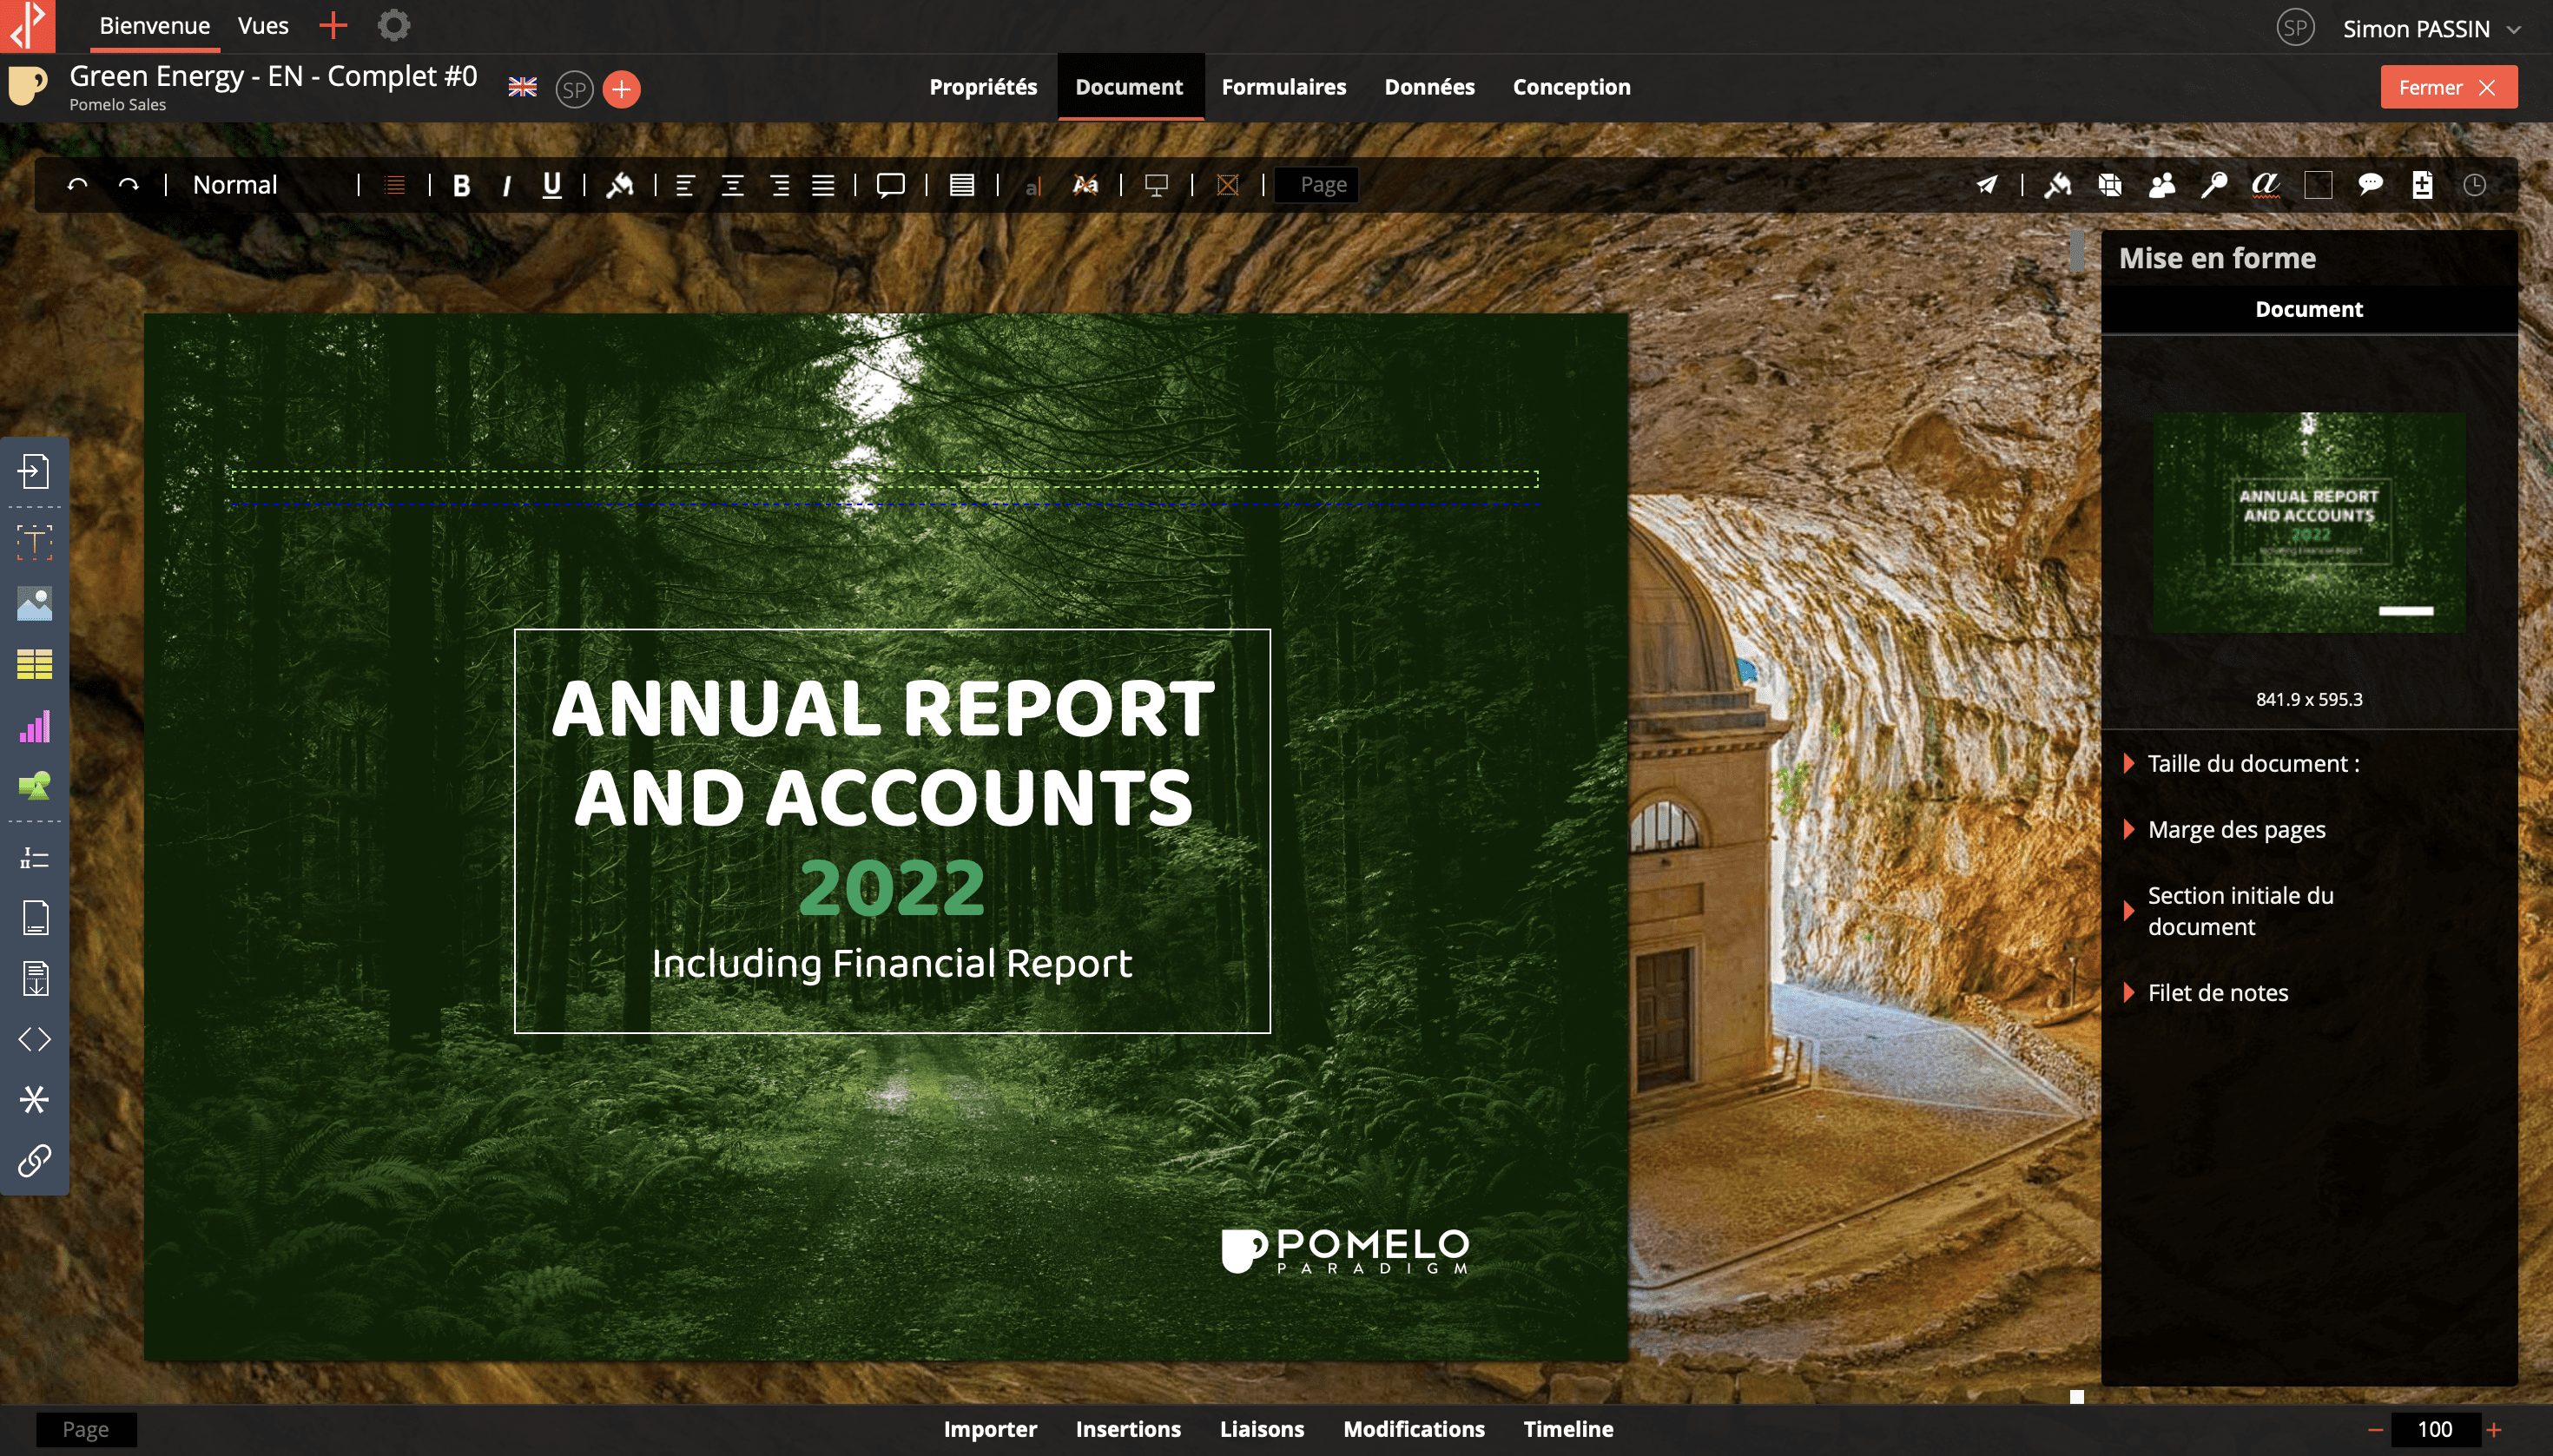Switch to the Formulaires tab
Viewport: 2553px width, 1456px height.
1283,87
